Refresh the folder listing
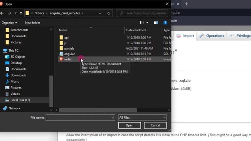Image resolution: width=251 pixels, height=141 pixels. tap(109, 13)
